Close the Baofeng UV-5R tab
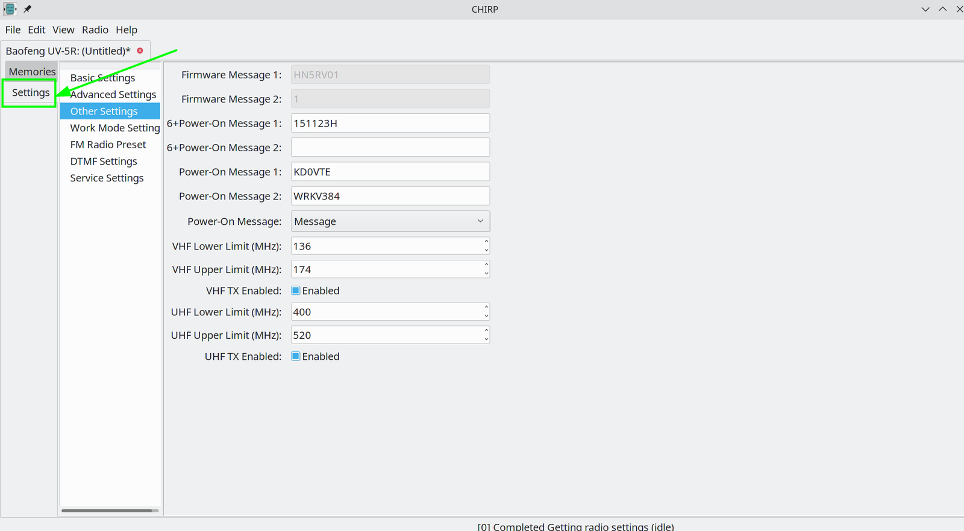964x531 pixels. tap(140, 51)
